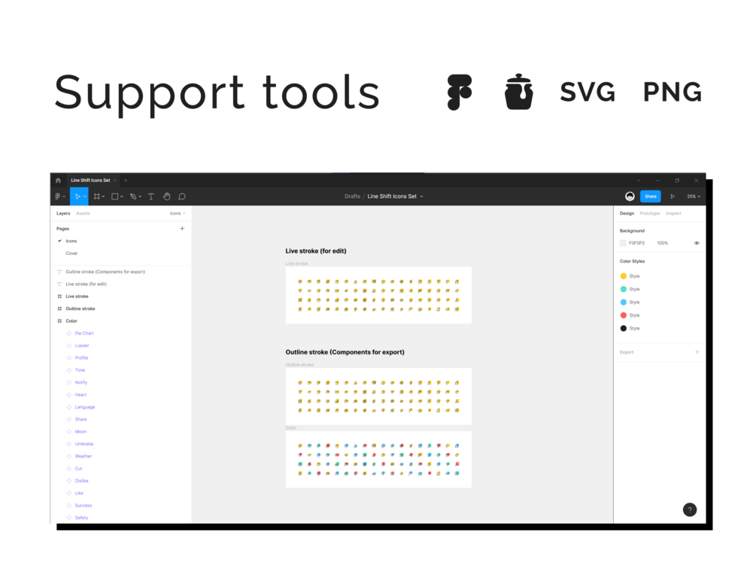Select the black color style swatch

tap(624, 329)
